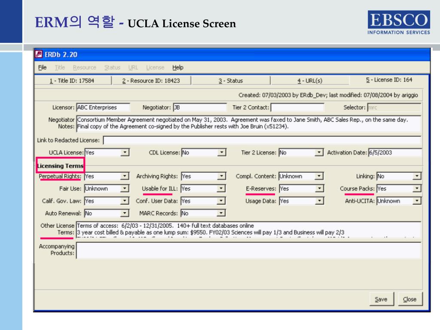Expand the MARC Records dropdown
This screenshot has width=440, height=330.
pyautogui.click(x=222, y=213)
